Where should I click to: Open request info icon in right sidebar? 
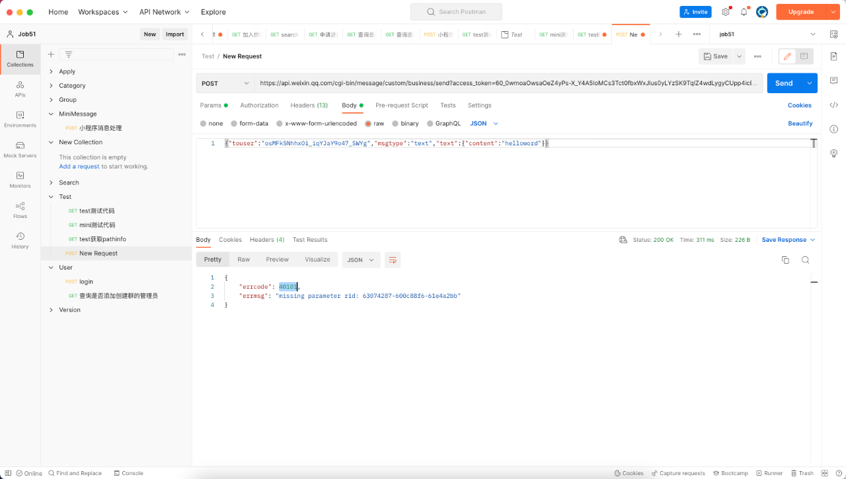(x=833, y=129)
